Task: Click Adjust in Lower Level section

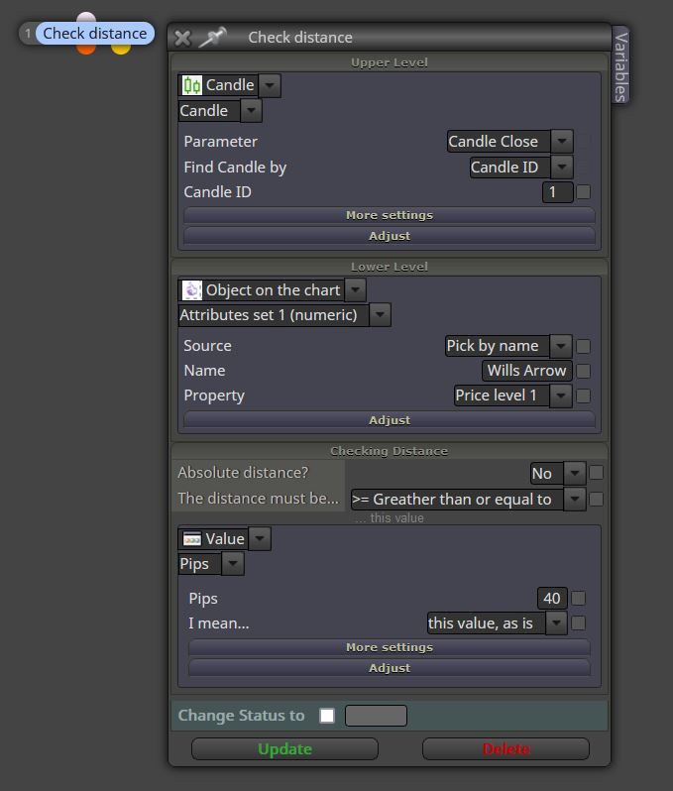Action: [x=390, y=420]
